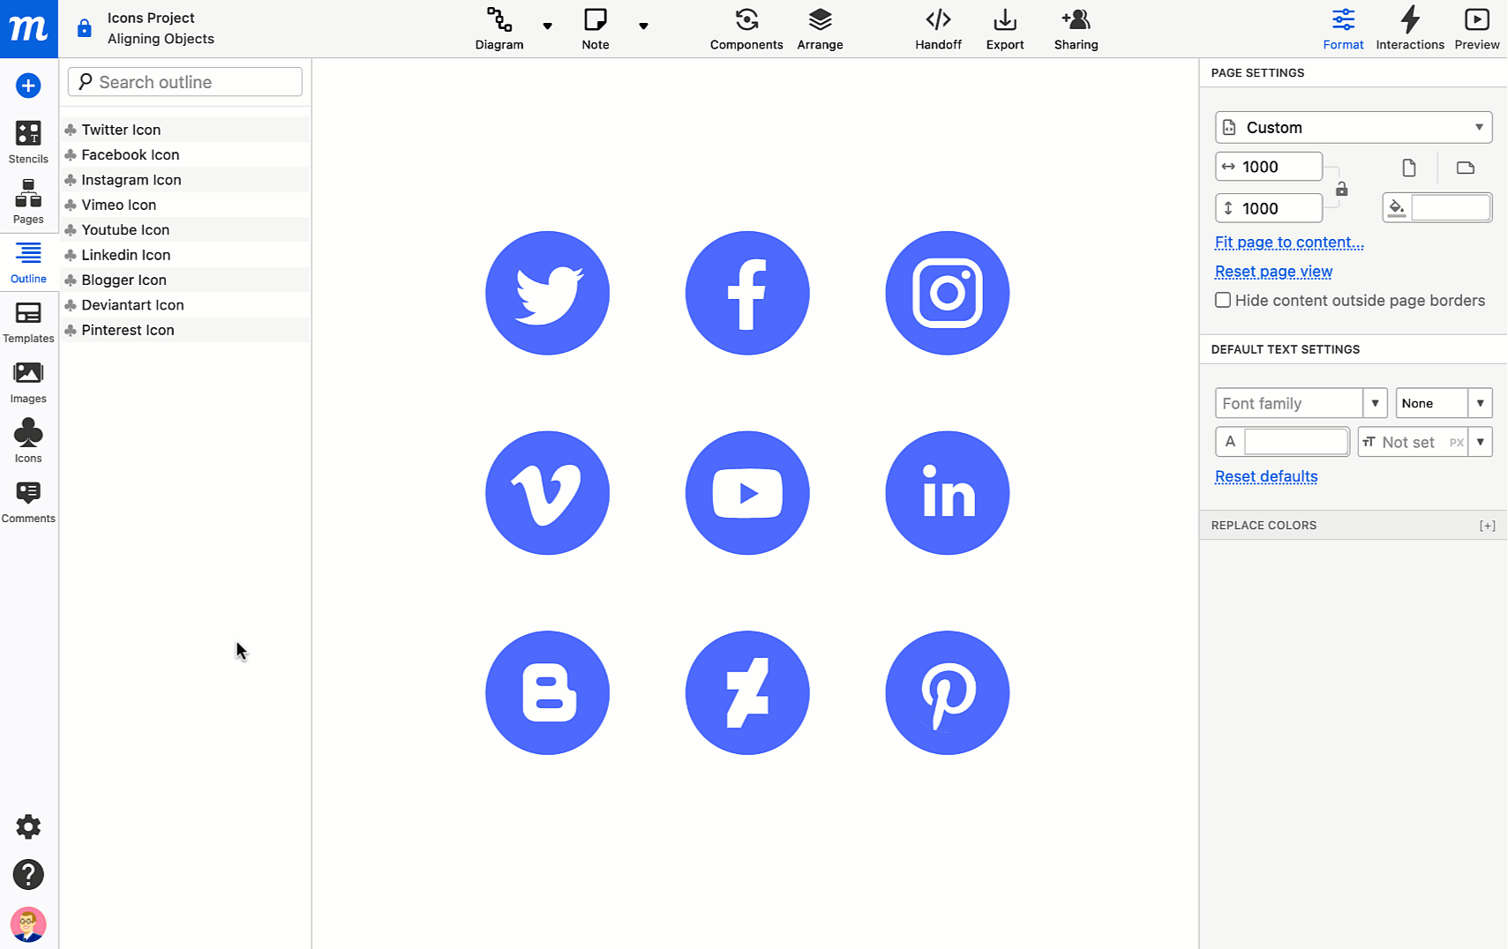Viewport: 1508px width, 949px height.
Task: Enable Hide content outside page borders
Action: click(1222, 300)
